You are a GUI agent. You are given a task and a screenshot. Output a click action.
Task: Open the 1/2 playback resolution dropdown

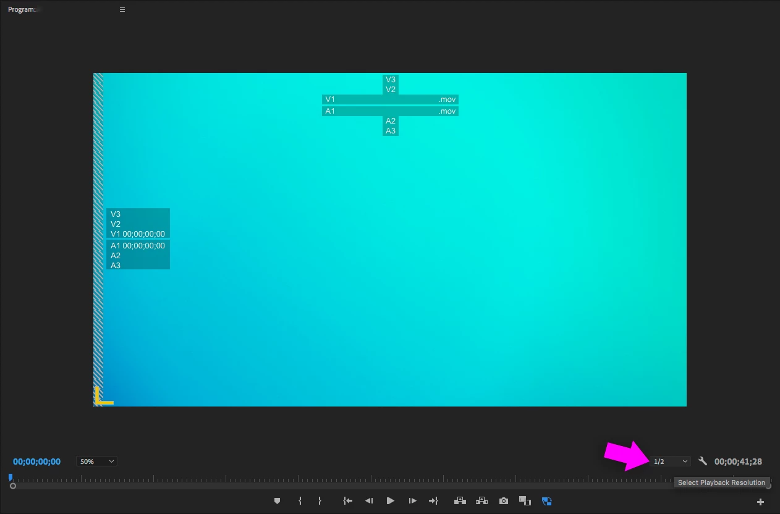click(670, 461)
